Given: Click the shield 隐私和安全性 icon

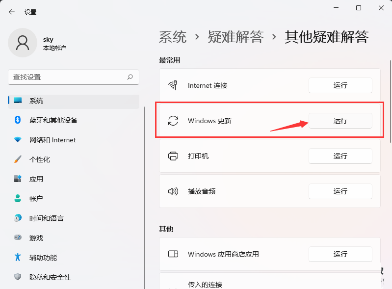Looking at the screenshot, I should pos(18,277).
